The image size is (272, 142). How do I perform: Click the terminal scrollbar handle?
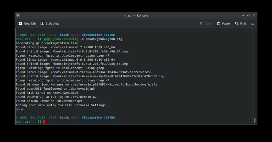pos(255,120)
